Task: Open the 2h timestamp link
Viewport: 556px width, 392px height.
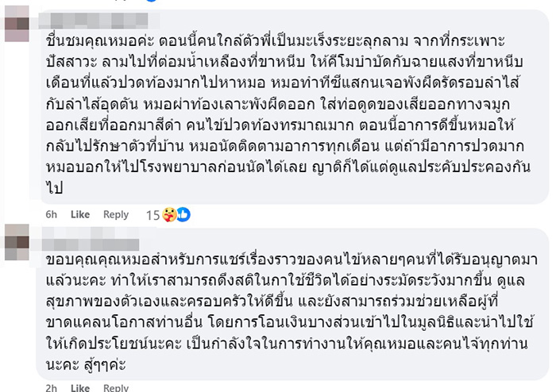Action: click(50, 388)
